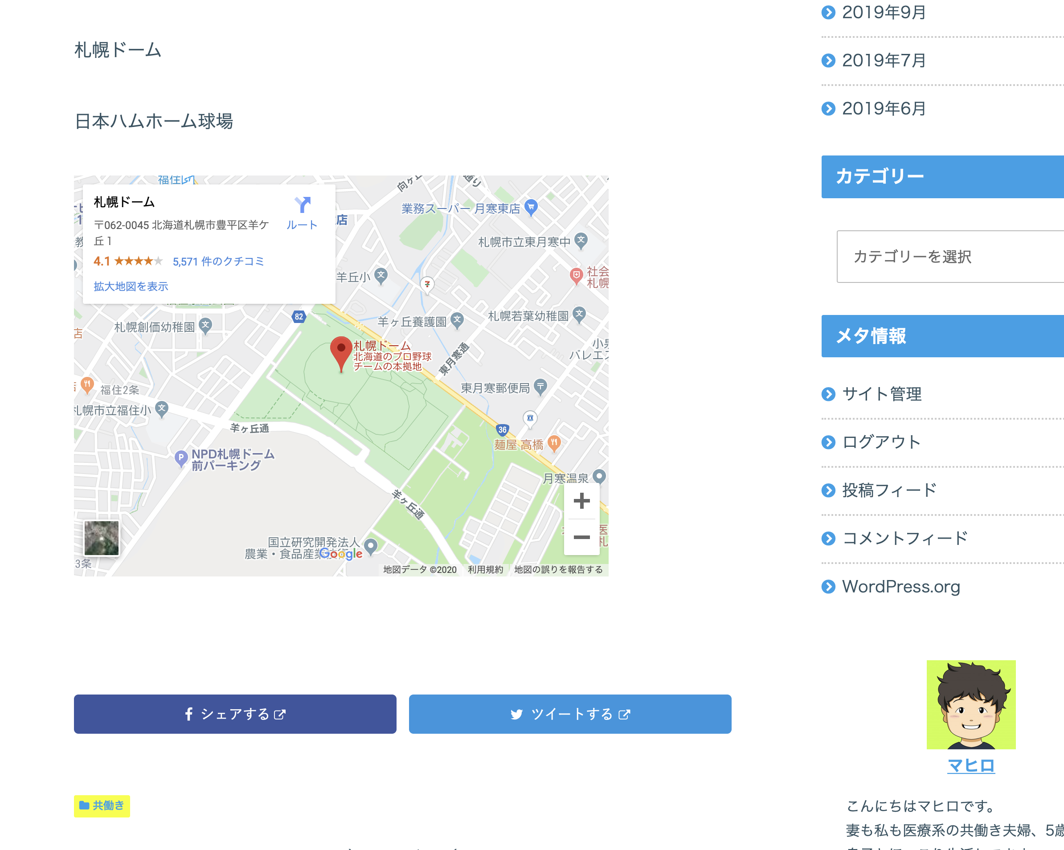Image resolution: width=1064 pixels, height=850 pixels.
Task: Zoom in the map with plus button
Action: (x=582, y=501)
